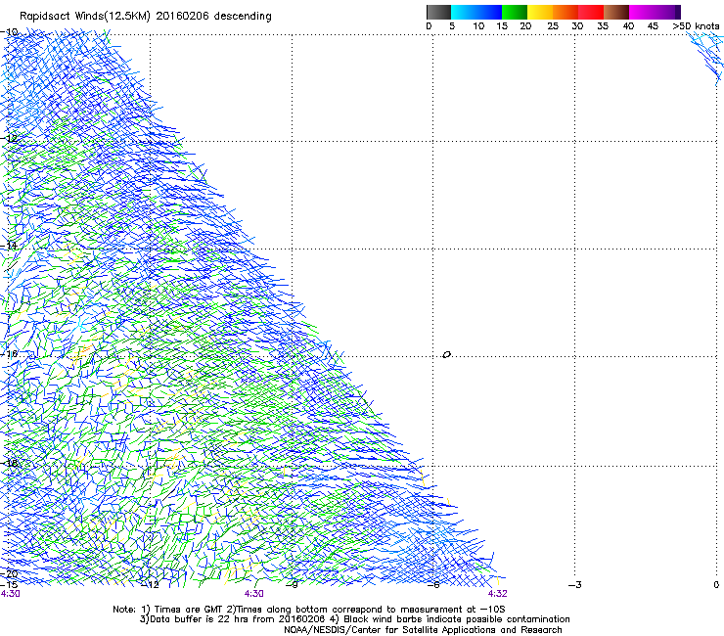Click the -3 longitude axis label
Image resolution: width=724 pixels, height=636 pixels.
tap(575, 585)
